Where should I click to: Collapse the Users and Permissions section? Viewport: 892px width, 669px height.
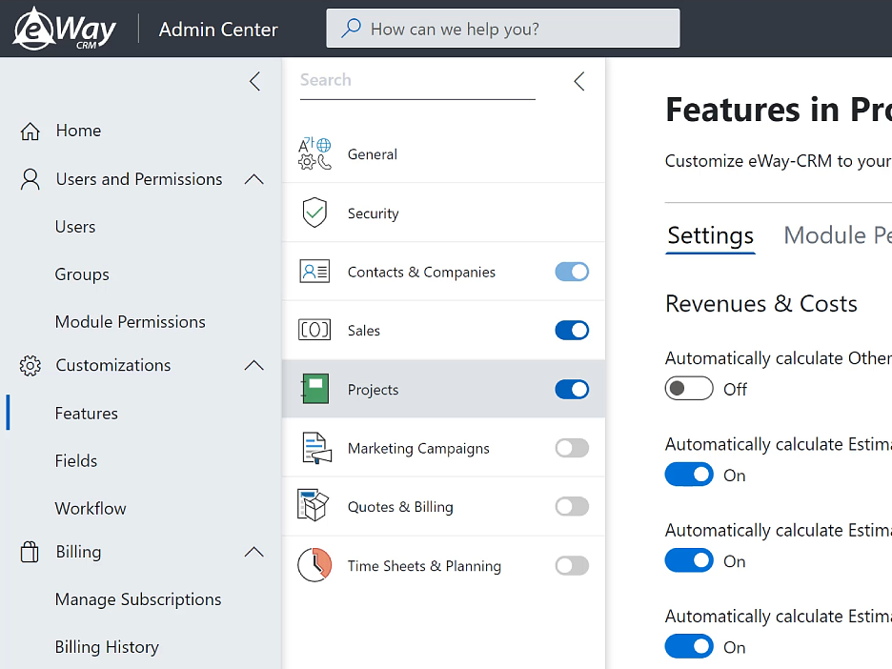tap(253, 179)
